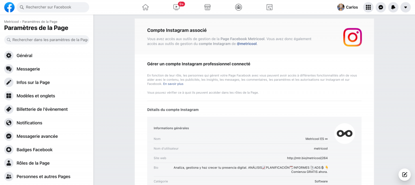The width and height of the screenshot is (415, 185).
Task: Open the Messenger icon in top bar
Action: pyautogui.click(x=381, y=7)
